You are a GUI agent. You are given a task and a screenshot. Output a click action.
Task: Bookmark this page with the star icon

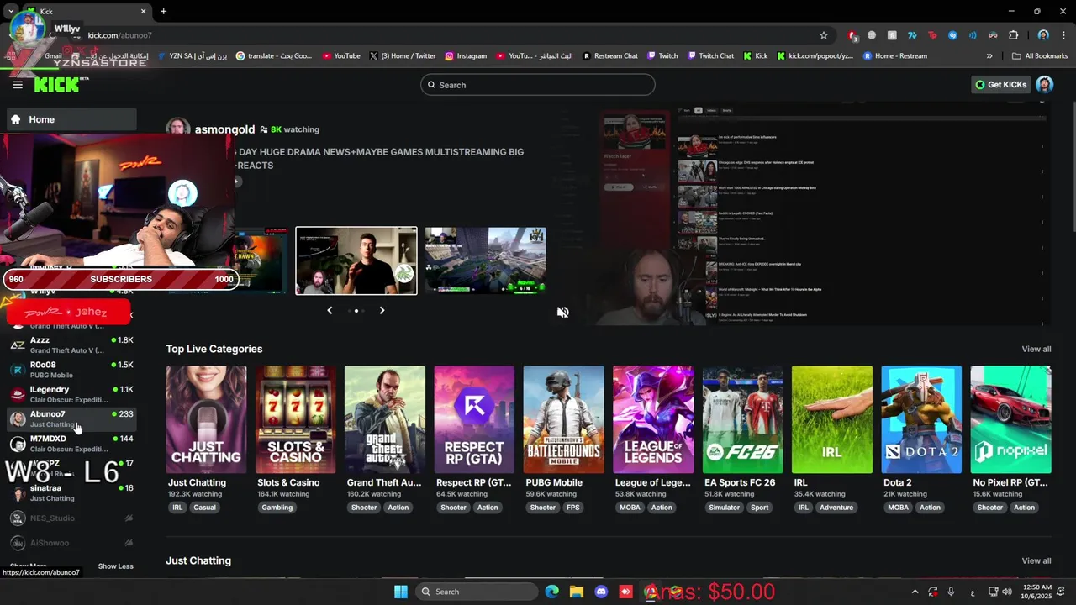824,35
